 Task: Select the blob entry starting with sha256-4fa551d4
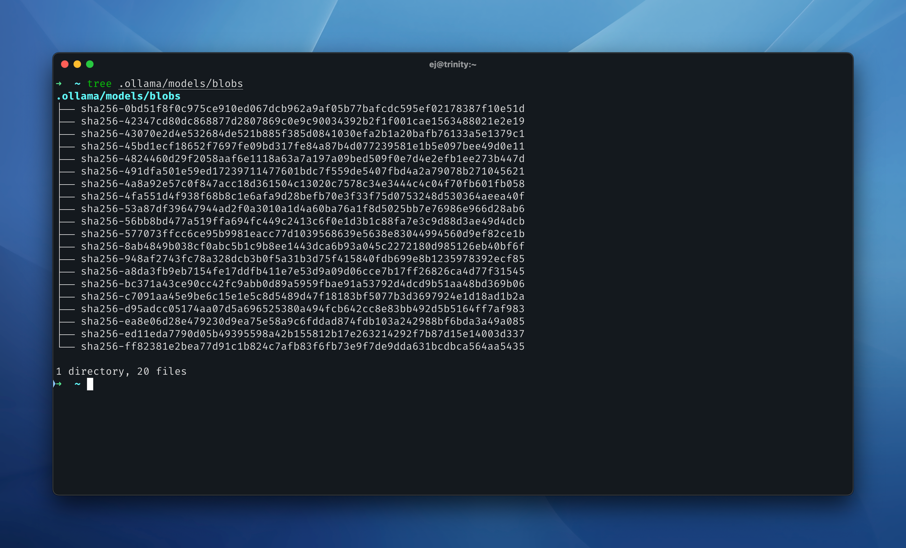302,196
